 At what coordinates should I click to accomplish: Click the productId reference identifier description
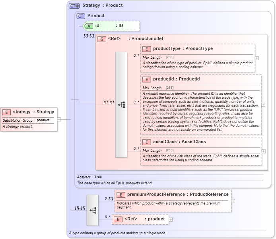tap(201, 111)
